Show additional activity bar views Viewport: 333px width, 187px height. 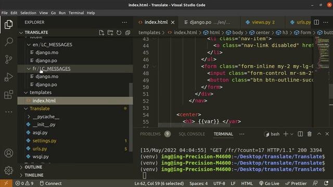(8, 112)
